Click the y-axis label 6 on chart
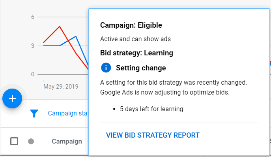The height and width of the screenshot is (157, 271). pos(33,17)
